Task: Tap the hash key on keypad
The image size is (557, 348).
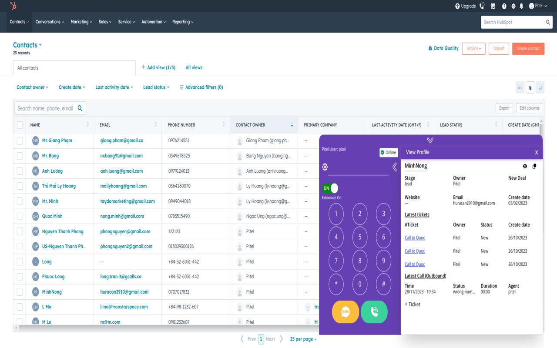Action: click(x=383, y=284)
